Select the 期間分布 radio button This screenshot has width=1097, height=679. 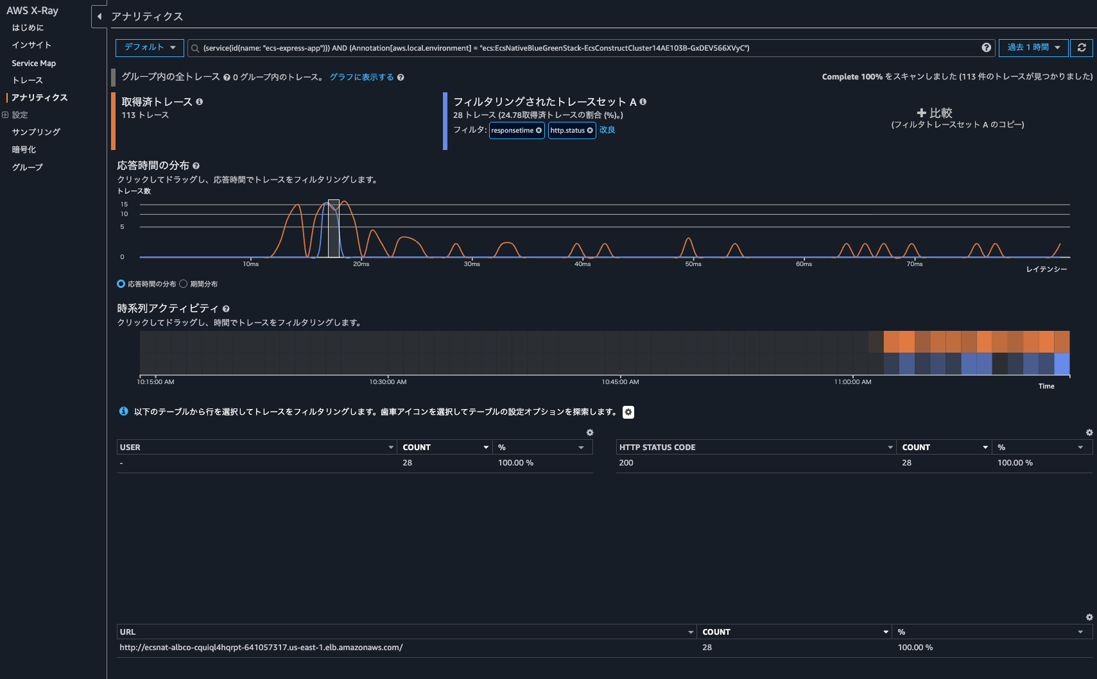click(x=184, y=284)
